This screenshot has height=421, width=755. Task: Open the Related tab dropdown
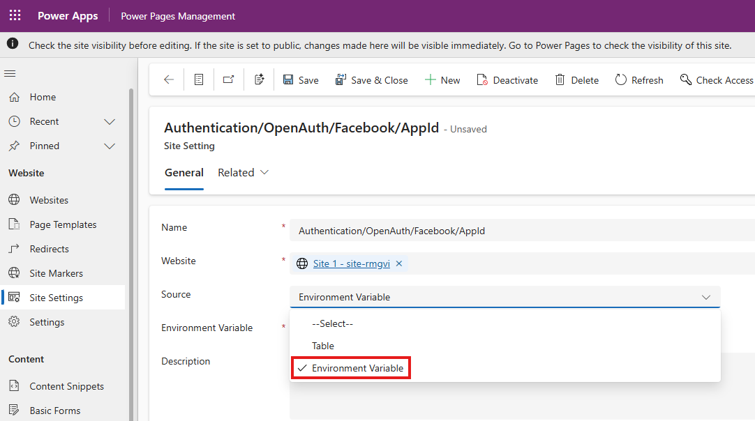point(243,172)
